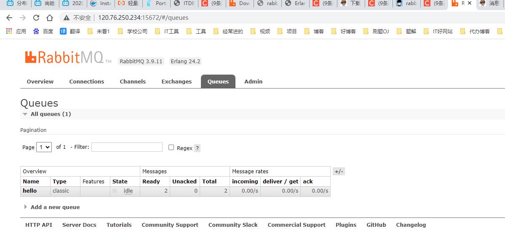Open the Commercial Support footer link

(297, 225)
